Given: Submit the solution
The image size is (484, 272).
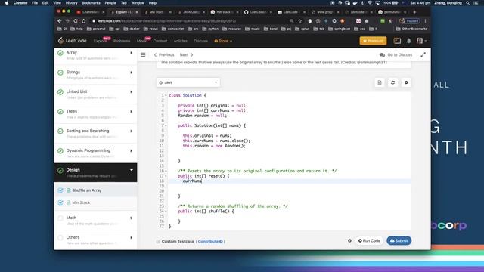Looking at the screenshot, I should tap(399, 240).
